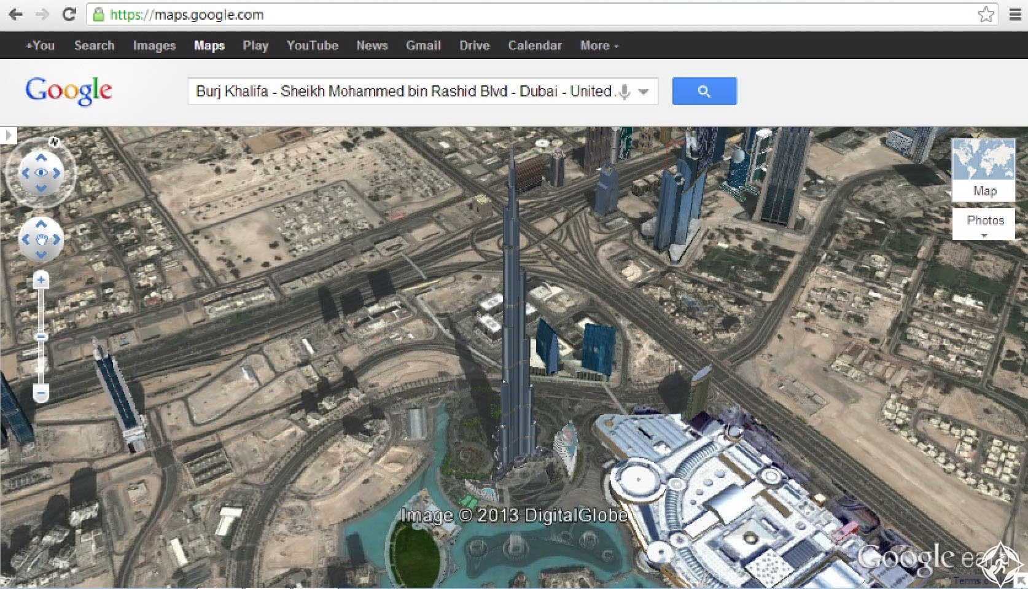
Task: Click the Google logo
Action: (68, 91)
